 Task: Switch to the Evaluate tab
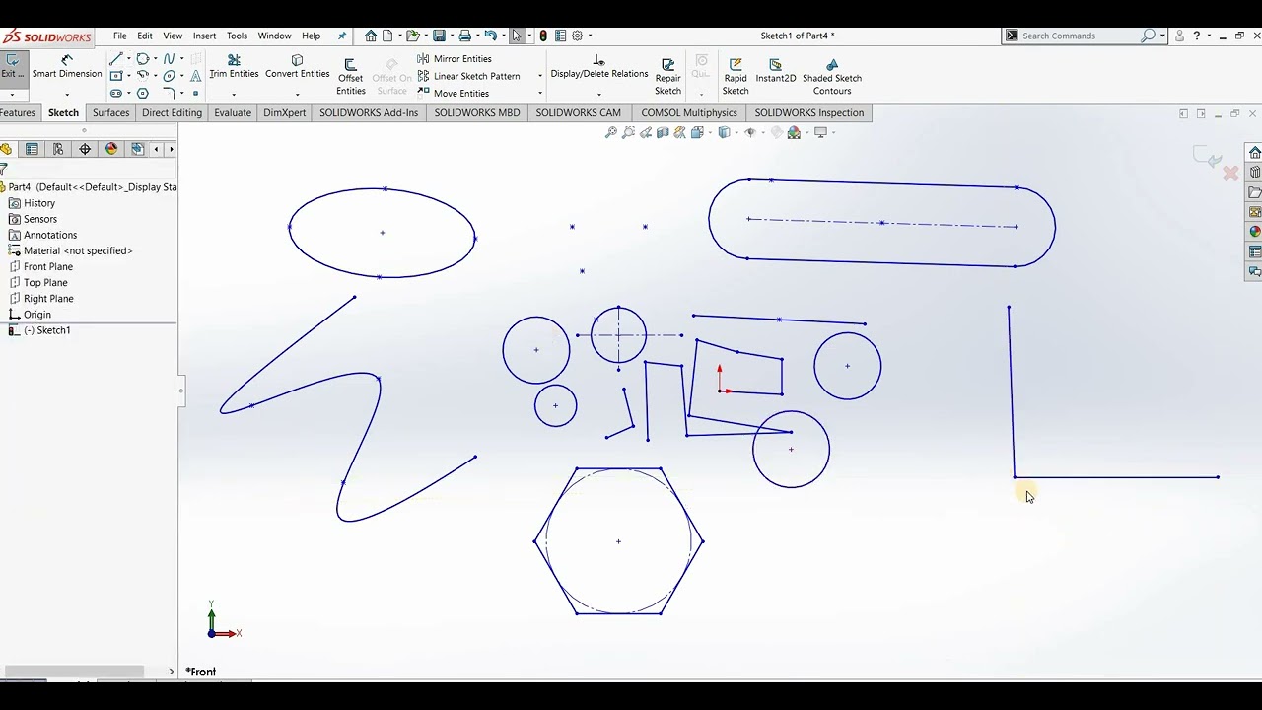233,112
